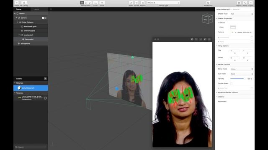The height and width of the screenshot is (150, 268).
Task: Click the Assets search field
Action: point(31,147)
